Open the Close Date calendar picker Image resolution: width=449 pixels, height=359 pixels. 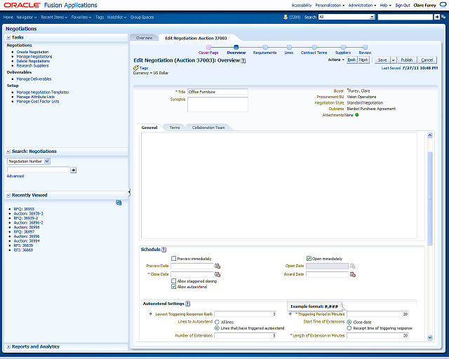point(217,275)
